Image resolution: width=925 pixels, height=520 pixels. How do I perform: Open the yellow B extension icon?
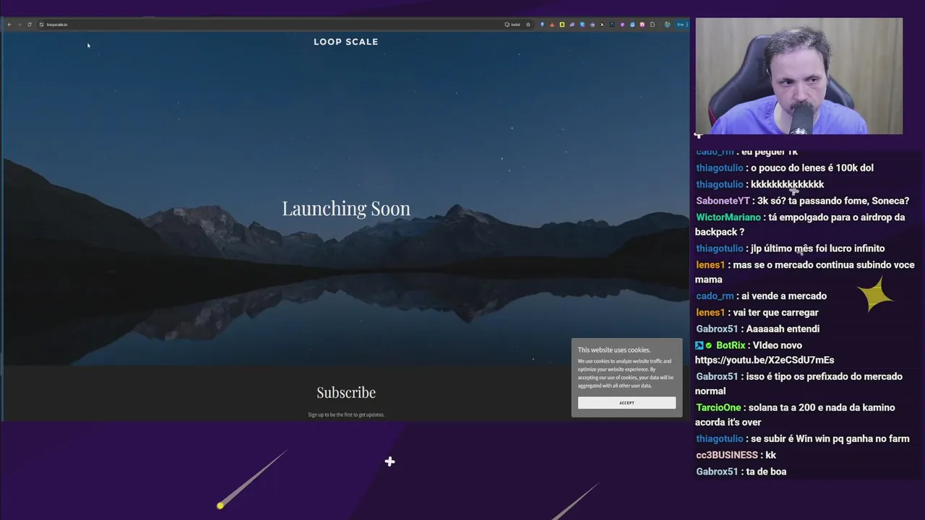(562, 25)
